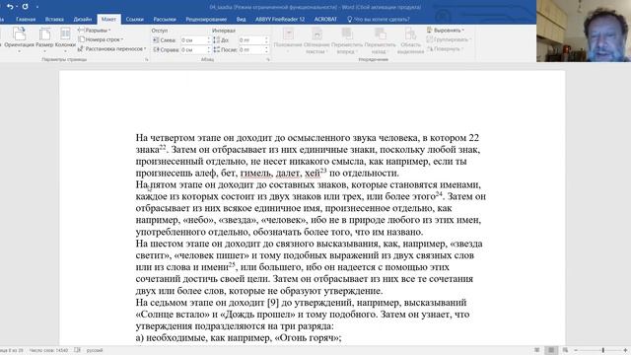Open the Ссылки tab
This screenshot has height=355, width=631.
(134, 19)
